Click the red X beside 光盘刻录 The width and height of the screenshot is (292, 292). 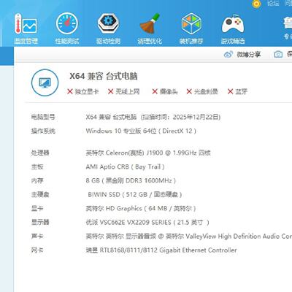point(189,91)
